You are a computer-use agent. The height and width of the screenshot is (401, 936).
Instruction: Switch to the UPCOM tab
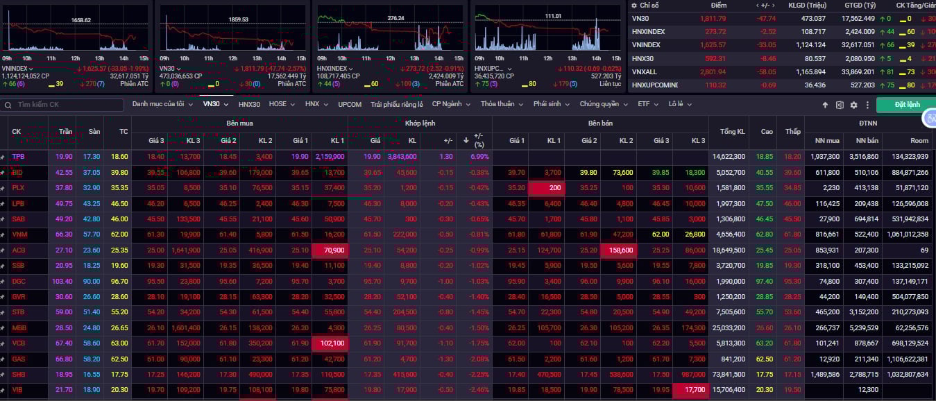(x=350, y=104)
